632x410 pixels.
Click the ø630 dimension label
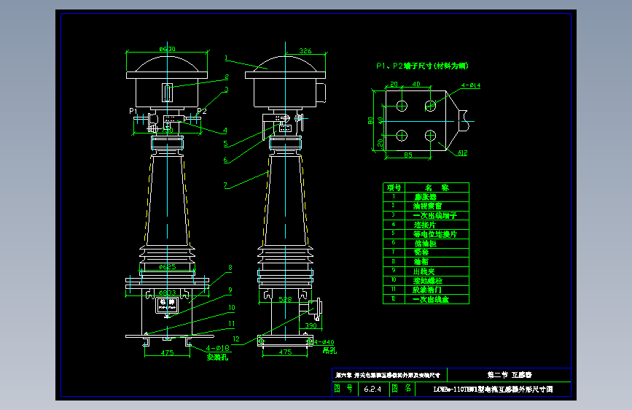tap(167, 49)
